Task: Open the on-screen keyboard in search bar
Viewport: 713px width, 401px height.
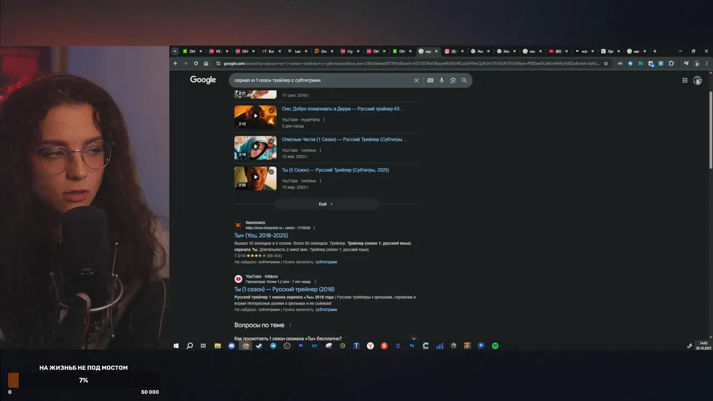Action: click(x=430, y=80)
